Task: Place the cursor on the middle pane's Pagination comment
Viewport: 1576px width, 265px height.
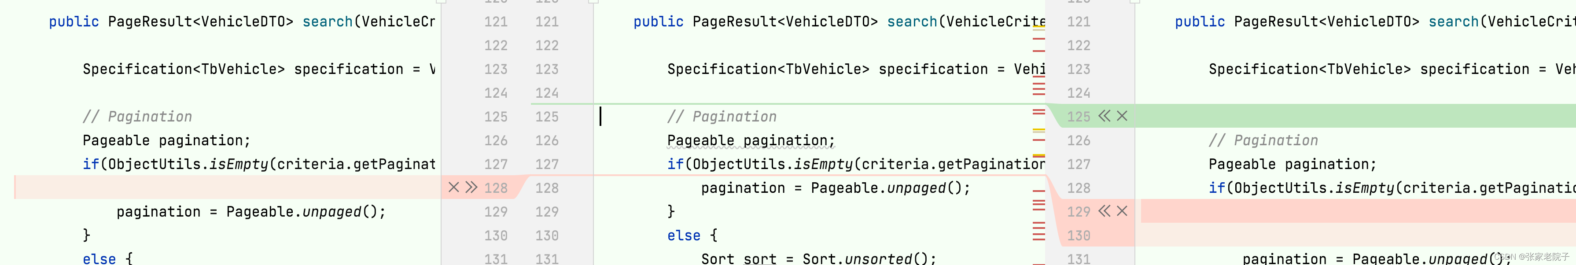Action: click(722, 116)
